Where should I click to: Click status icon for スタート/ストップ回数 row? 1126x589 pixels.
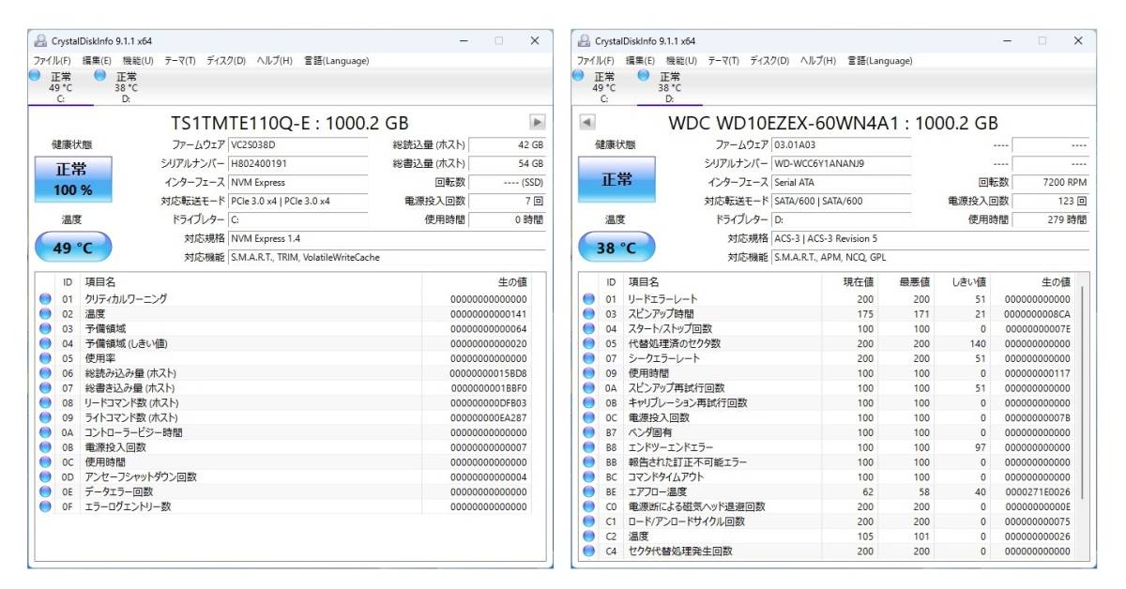588,328
